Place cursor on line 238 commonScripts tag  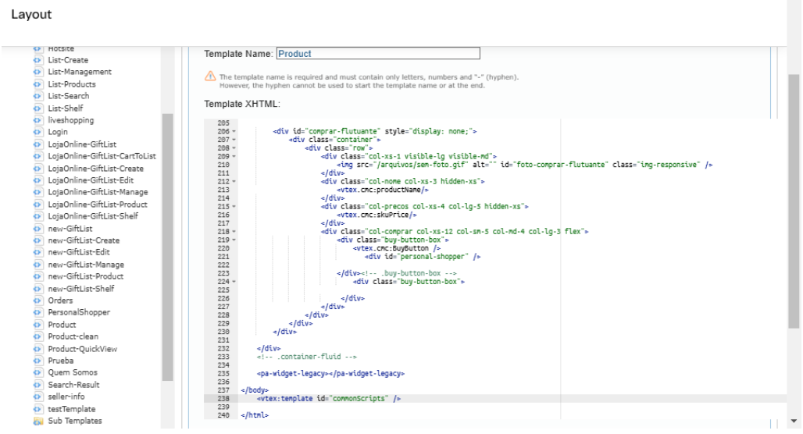click(x=329, y=399)
